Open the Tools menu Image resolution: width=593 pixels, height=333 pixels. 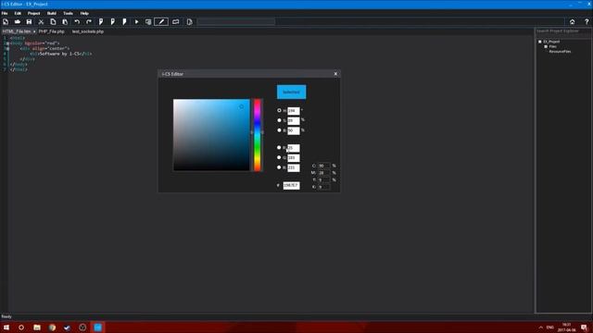tap(68, 13)
